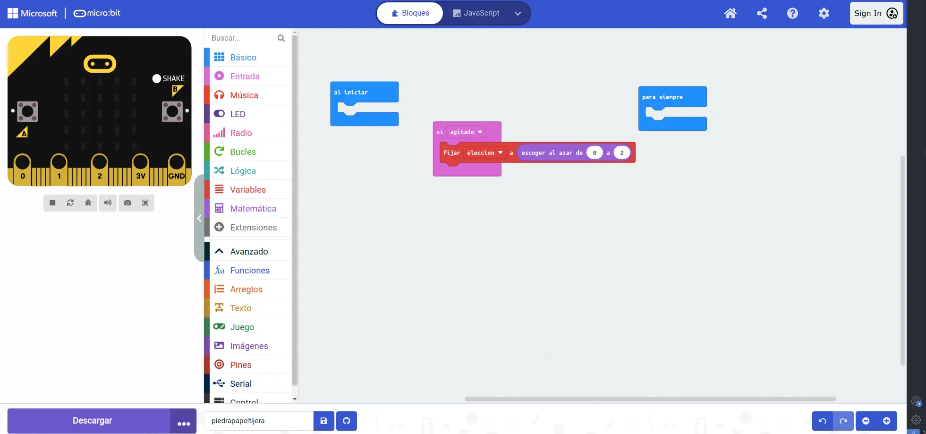Click the Descargar button
926x434 pixels.
click(x=92, y=421)
